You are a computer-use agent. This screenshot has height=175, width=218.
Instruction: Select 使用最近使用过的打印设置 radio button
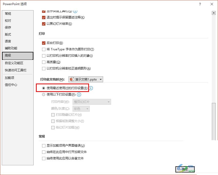point(44,88)
